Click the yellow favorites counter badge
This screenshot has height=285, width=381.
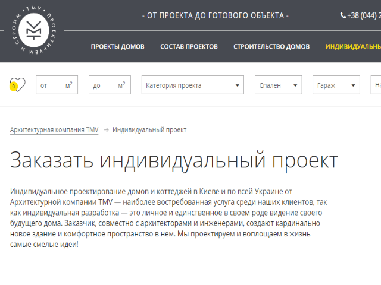(x=14, y=87)
